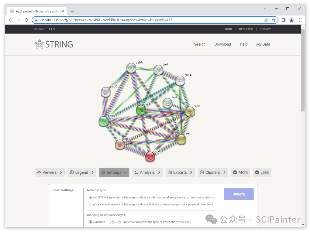Bookmark this page with star icon

(274, 20)
